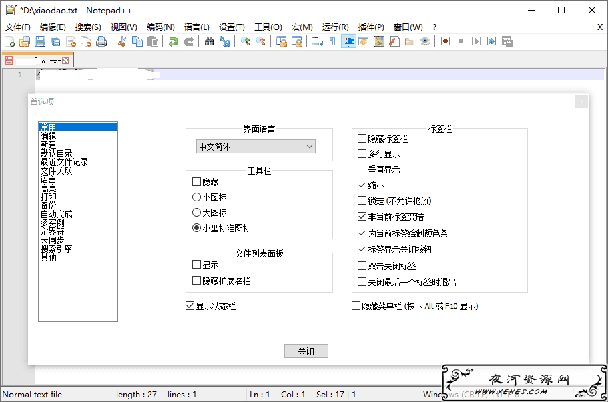Click the 关闭 button in preferences

point(306,351)
